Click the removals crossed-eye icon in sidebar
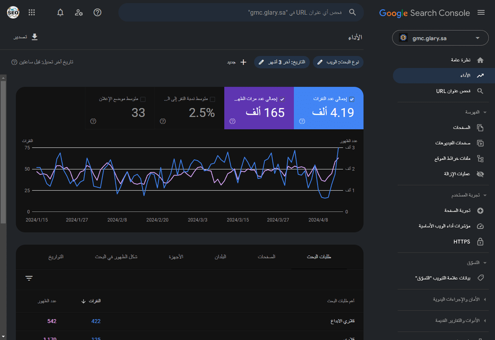 tap(480, 174)
